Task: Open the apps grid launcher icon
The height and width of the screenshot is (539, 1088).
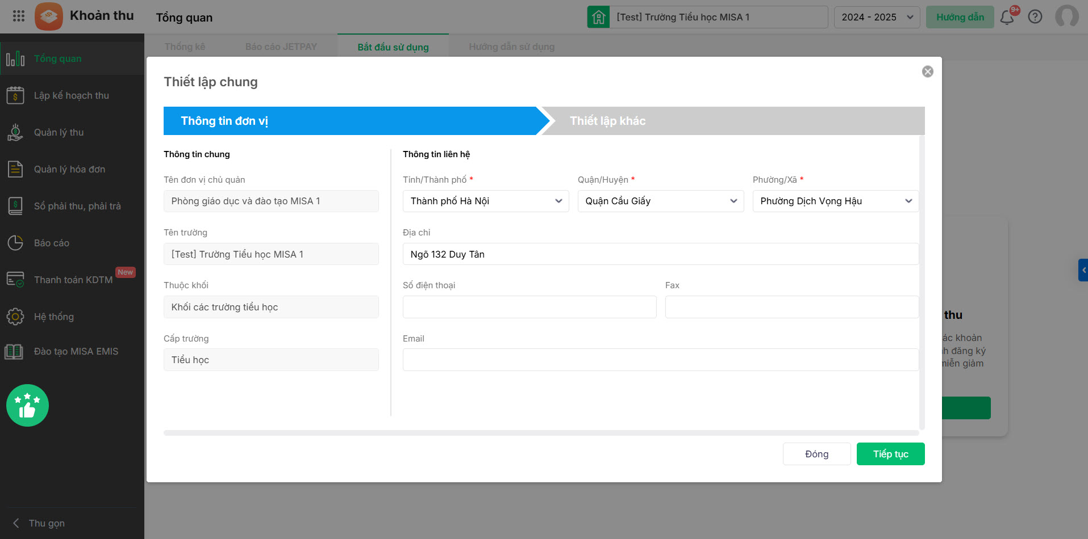Action: 19,16
